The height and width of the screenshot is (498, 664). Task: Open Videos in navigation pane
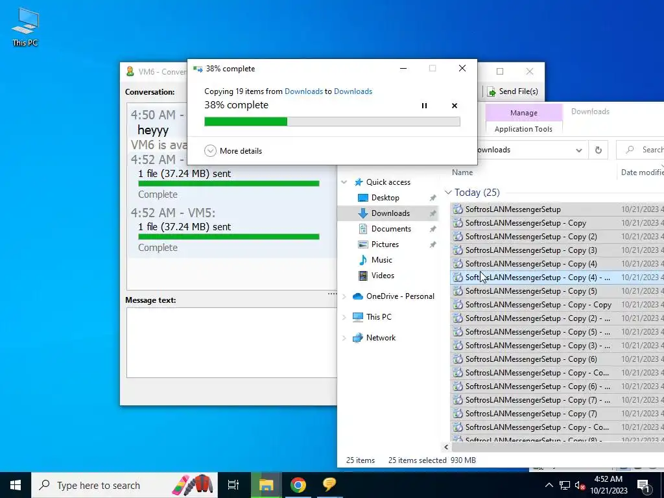pyautogui.click(x=383, y=276)
